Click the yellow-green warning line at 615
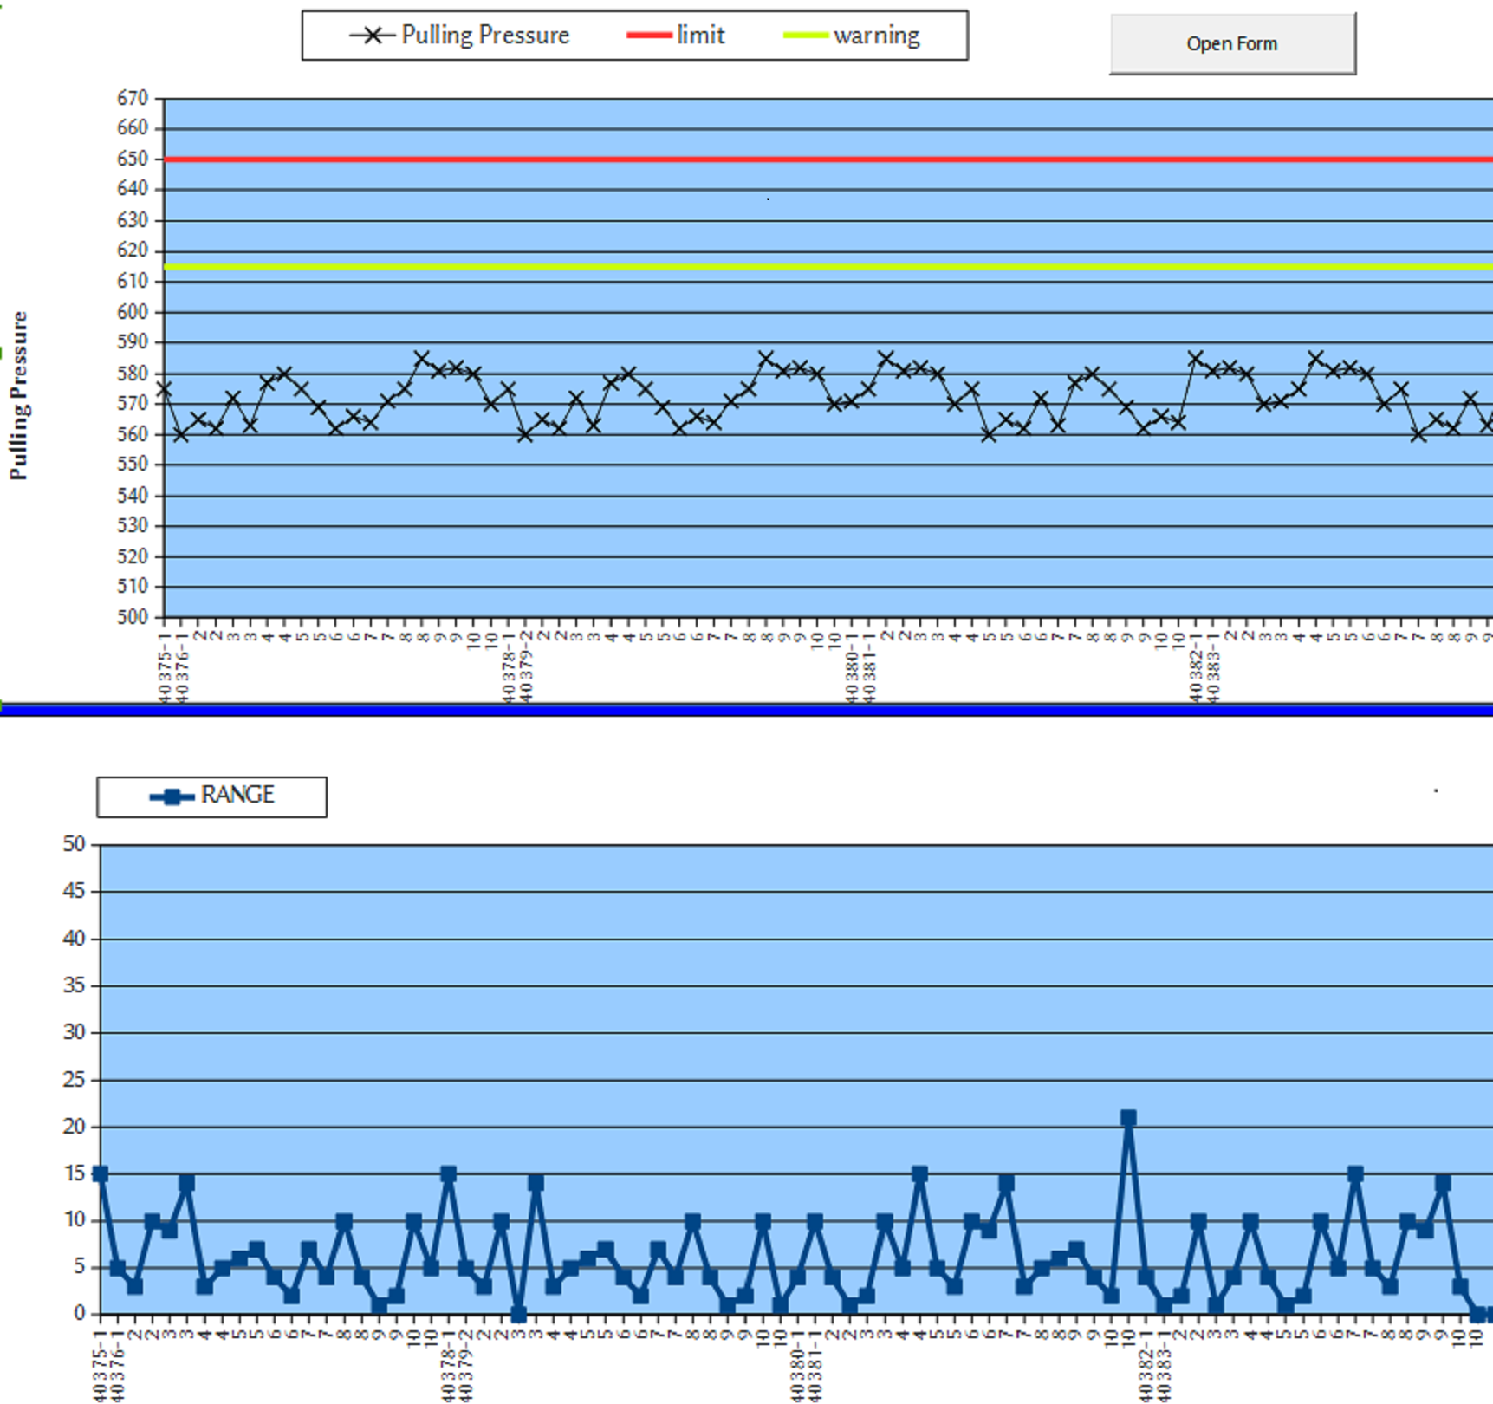The image size is (1493, 1404). 828,267
